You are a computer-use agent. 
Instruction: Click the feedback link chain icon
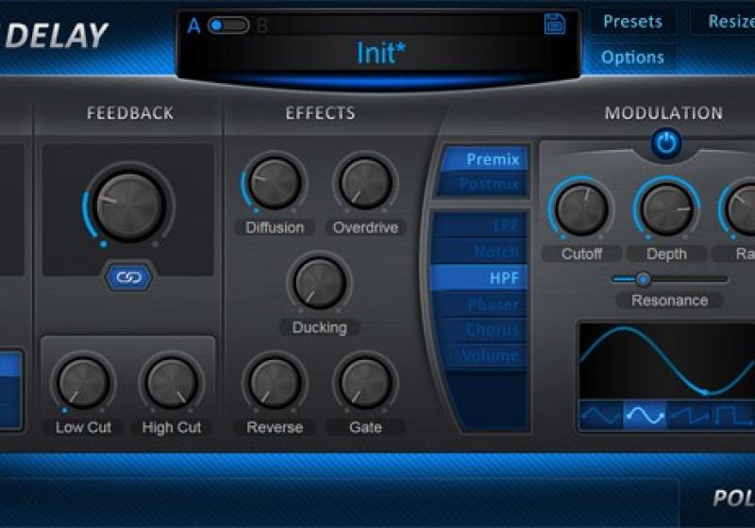[129, 277]
